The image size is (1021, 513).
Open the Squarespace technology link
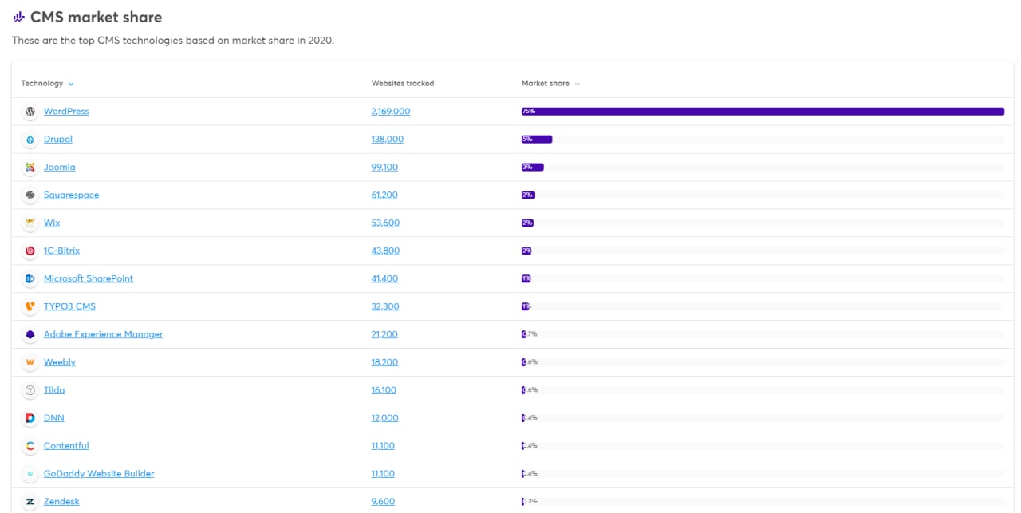(x=72, y=195)
